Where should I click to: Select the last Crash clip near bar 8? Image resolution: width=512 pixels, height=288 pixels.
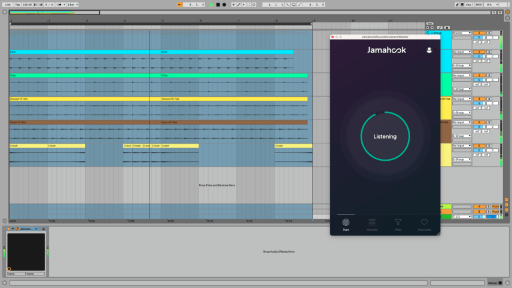[293, 146]
